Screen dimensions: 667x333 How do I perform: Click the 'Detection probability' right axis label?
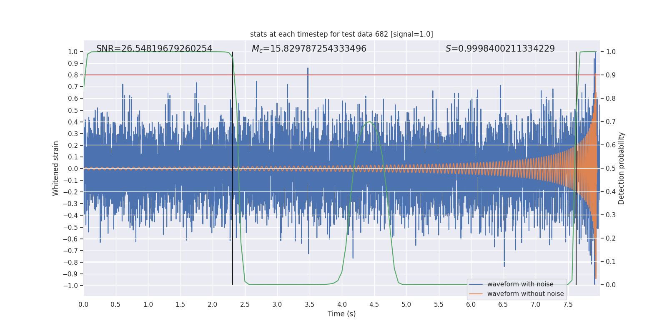pyautogui.click(x=622, y=168)
